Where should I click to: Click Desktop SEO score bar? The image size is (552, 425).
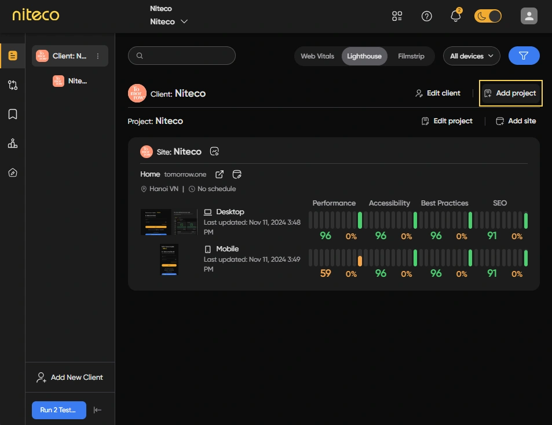(x=525, y=221)
